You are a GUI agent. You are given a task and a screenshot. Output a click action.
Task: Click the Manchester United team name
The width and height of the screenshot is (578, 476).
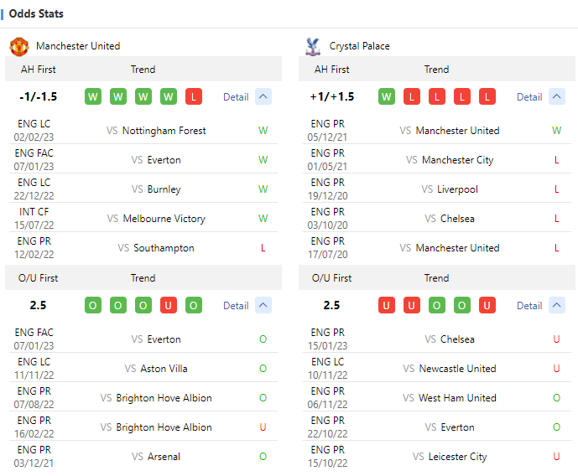click(x=78, y=46)
